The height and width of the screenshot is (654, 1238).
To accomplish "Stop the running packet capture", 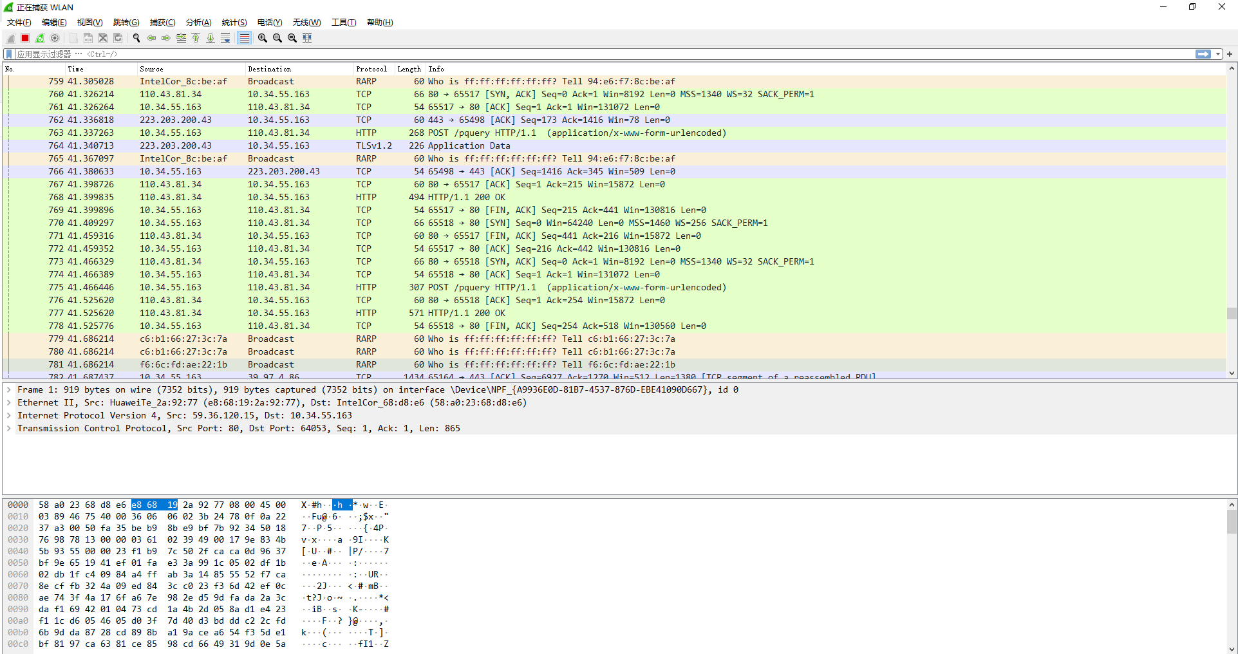I will (x=25, y=38).
